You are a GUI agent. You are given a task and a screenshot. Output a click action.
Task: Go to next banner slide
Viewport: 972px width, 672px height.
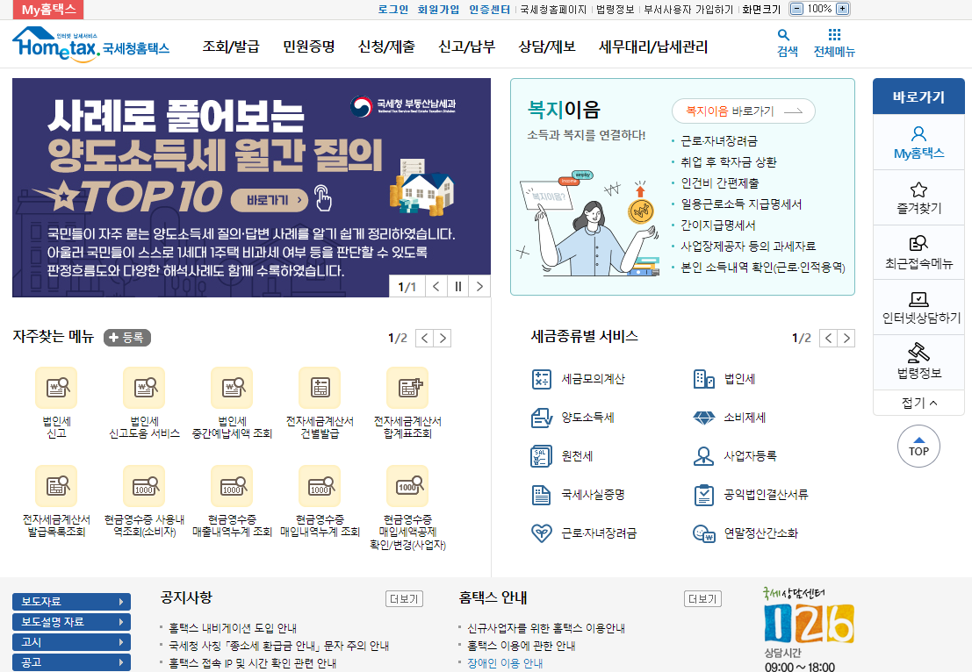tap(479, 286)
